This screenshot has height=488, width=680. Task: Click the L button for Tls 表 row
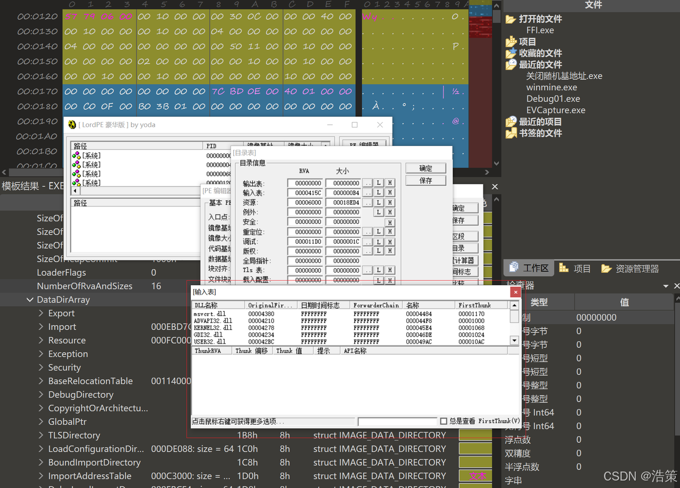(379, 271)
